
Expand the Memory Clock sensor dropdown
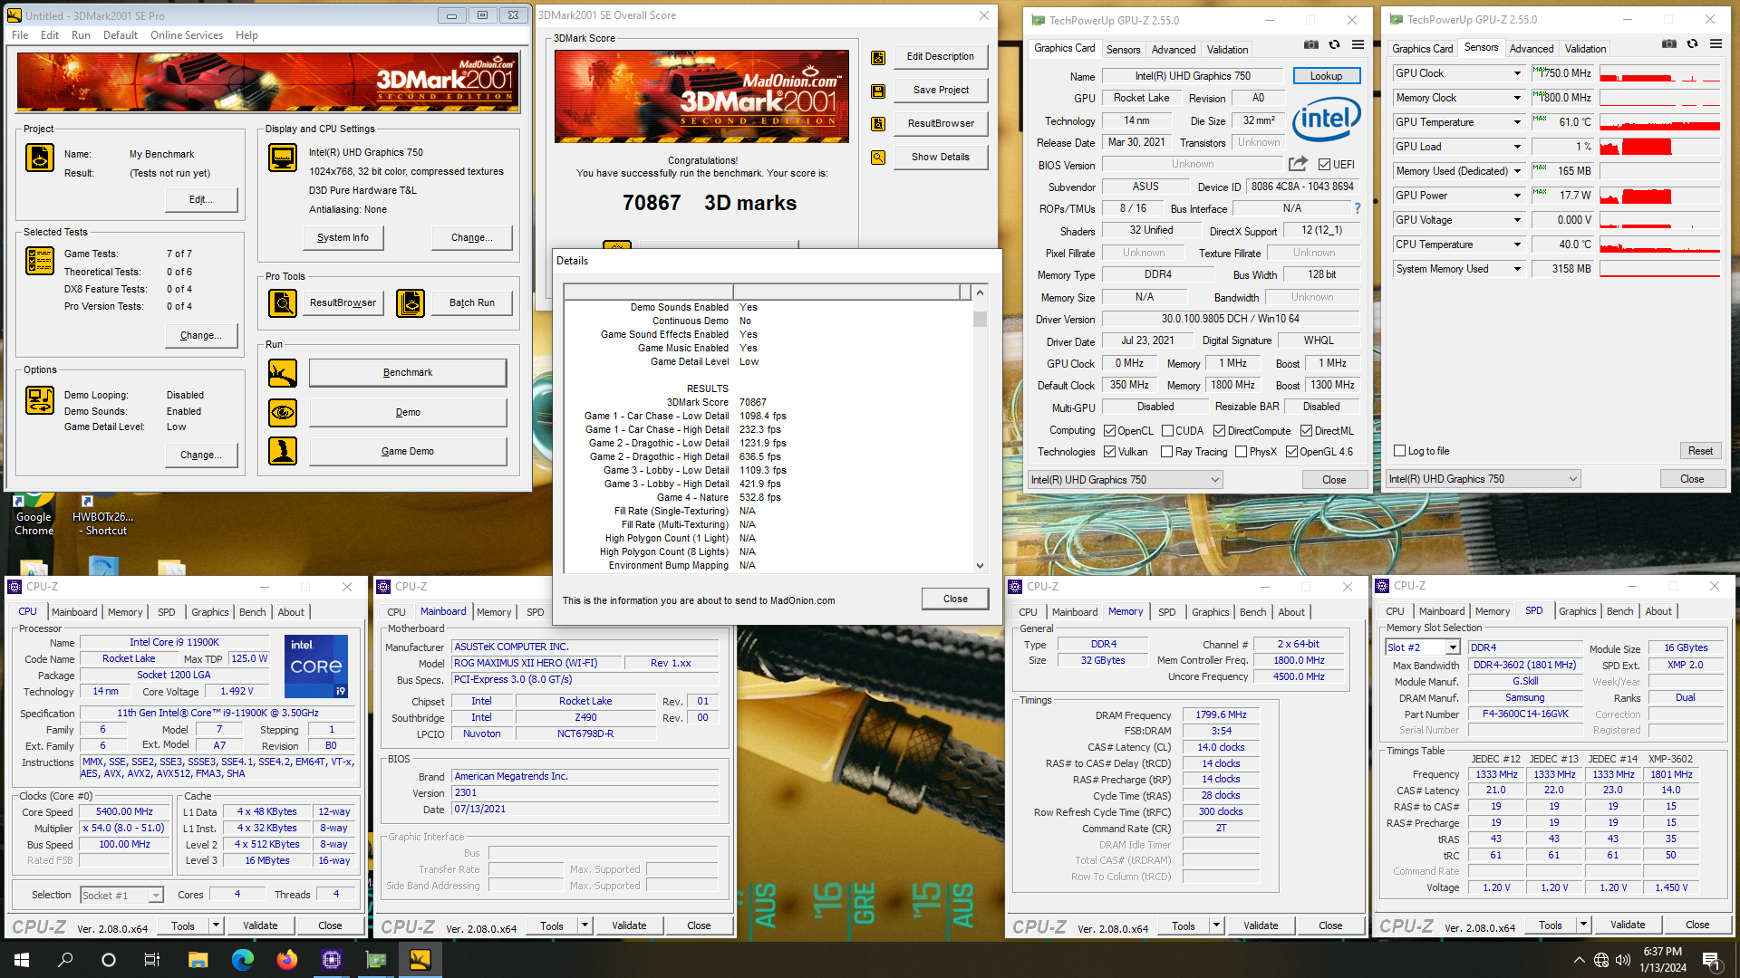tap(1516, 98)
